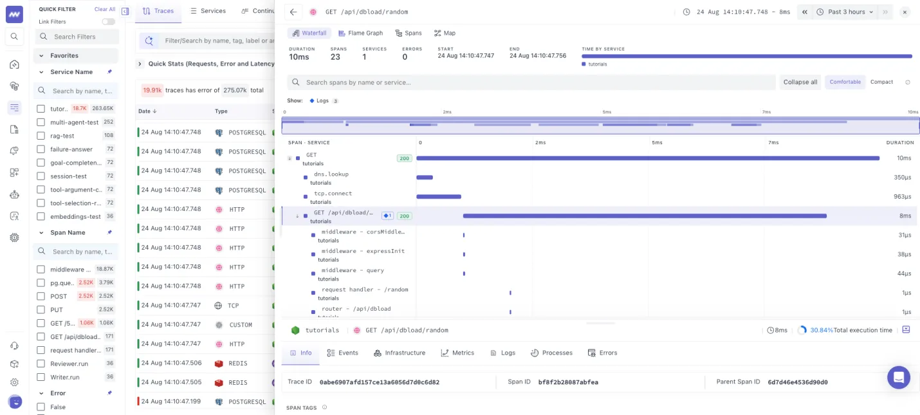Check the POST span name filter
Viewport: 920px width, 415px height.
click(x=41, y=297)
